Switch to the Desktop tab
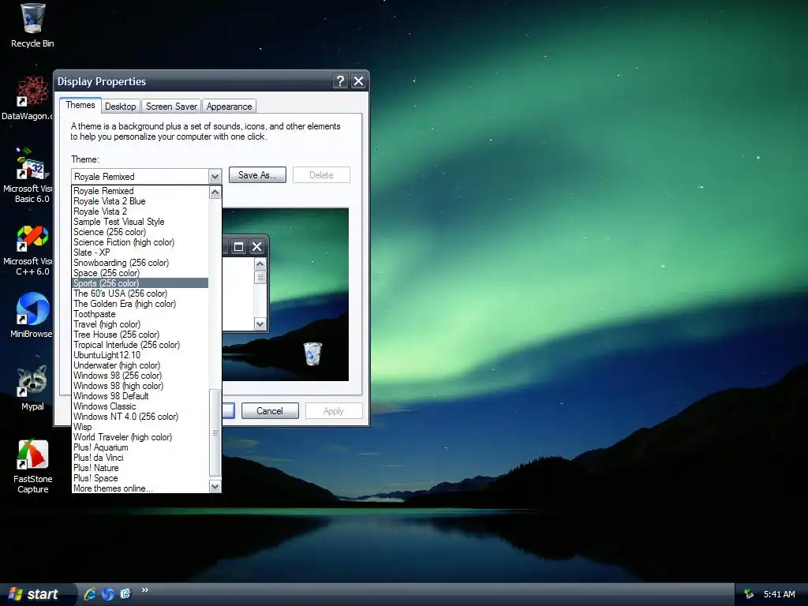The width and height of the screenshot is (808, 606). pos(120,107)
